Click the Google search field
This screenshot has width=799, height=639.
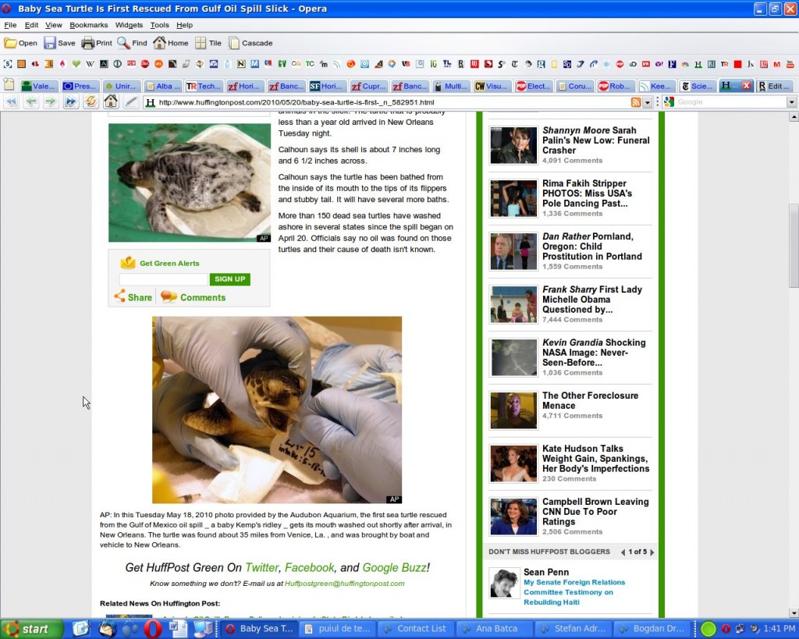(x=731, y=102)
